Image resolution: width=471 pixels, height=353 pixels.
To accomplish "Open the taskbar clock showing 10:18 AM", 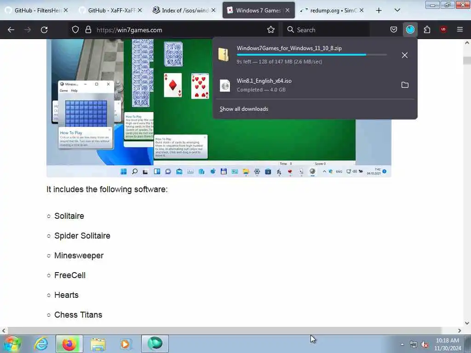I will pos(448,344).
